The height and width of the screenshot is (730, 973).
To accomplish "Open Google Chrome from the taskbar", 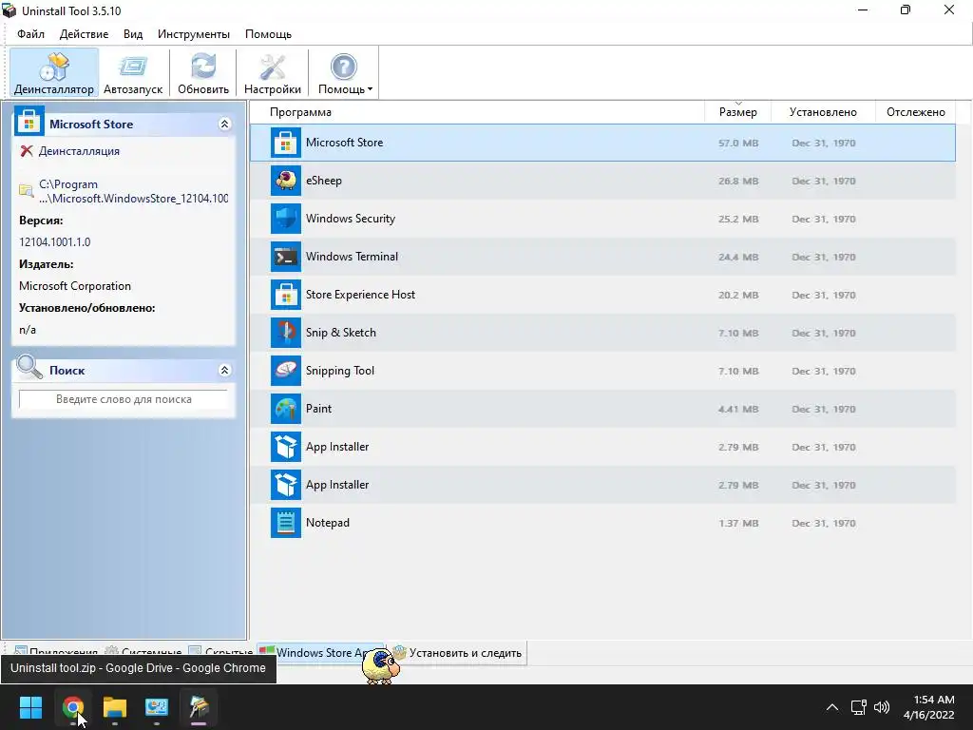I will [x=73, y=707].
